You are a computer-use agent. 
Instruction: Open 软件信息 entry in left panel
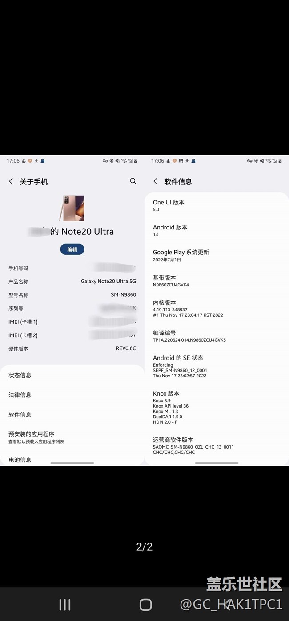72,414
